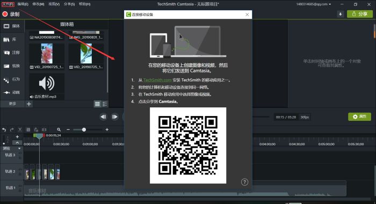Step back with the previous frame button
376x204 pixels.
tap(103, 116)
